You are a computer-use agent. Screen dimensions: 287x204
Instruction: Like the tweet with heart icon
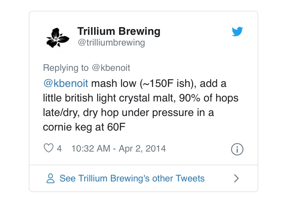pos(49,148)
